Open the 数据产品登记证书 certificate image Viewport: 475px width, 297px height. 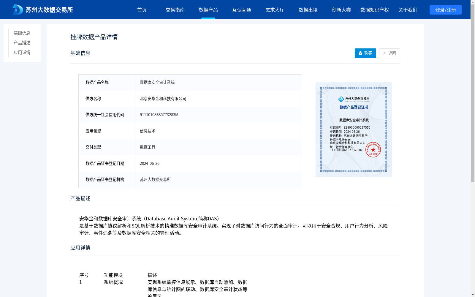pyautogui.click(x=354, y=129)
